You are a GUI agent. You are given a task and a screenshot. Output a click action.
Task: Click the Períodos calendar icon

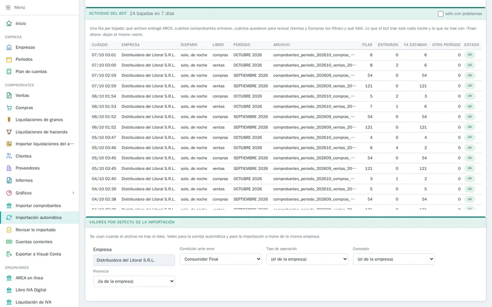click(x=9, y=59)
